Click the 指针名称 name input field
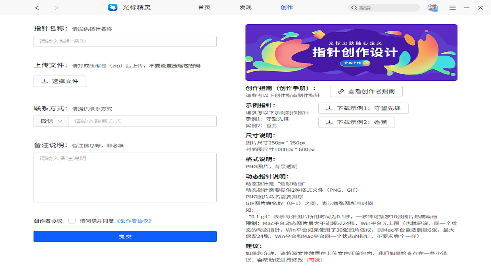The height and width of the screenshot is (276, 491). click(x=125, y=41)
